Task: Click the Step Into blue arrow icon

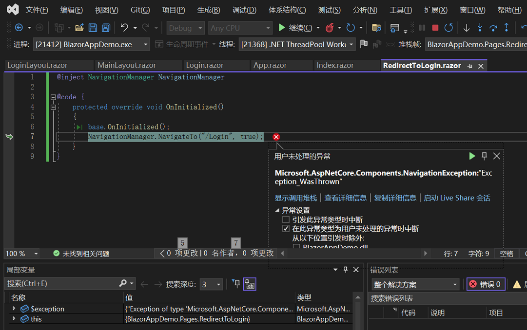Action: pyautogui.click(x=480, y=28)
